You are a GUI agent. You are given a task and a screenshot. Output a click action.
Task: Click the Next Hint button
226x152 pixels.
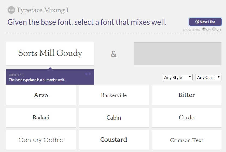pyautogui.click(x=205, y=22)
